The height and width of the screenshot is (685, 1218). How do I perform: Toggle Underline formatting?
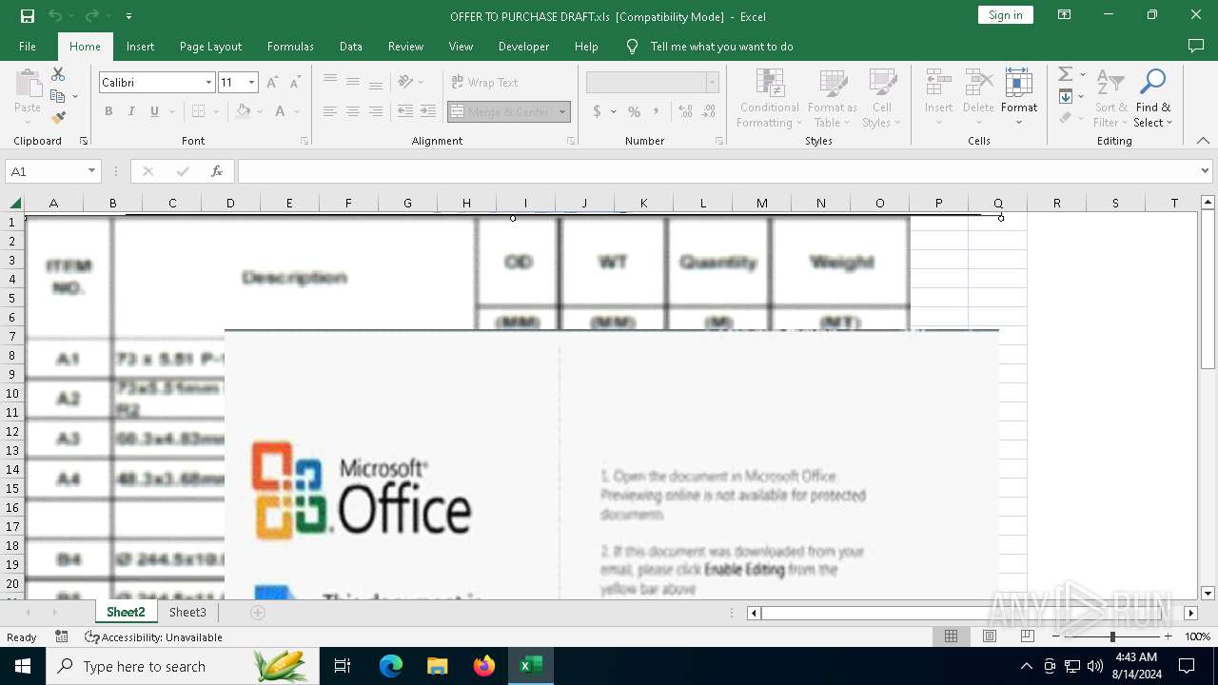coord(154,111)
